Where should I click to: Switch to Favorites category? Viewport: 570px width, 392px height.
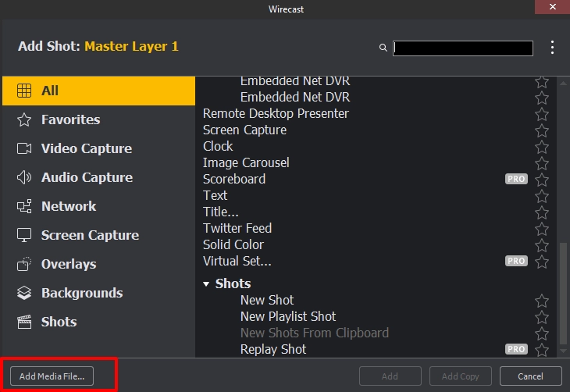pyautogui.click(x=98, y=119)
